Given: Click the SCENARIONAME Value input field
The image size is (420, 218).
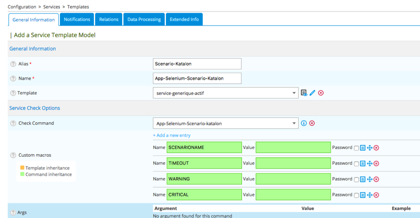Looking at the screenshot, I should [293, 148].
